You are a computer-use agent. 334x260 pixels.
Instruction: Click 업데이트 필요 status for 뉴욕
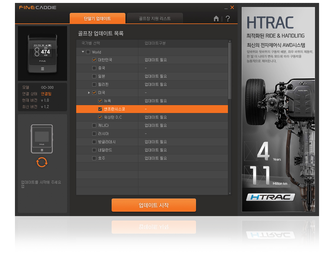(x=156, y=101)
